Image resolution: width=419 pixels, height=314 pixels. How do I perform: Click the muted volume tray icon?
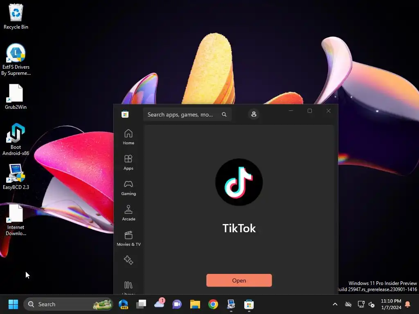(x=372, y=304)
